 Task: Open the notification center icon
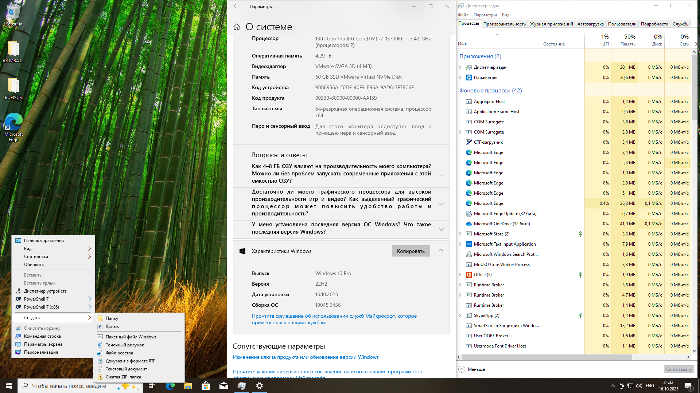688,386
